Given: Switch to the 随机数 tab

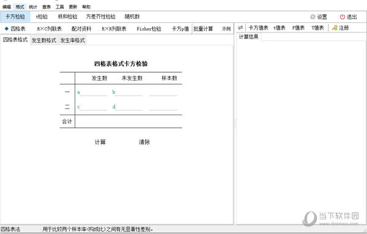Looking at the screenshot, I should 132,17.
